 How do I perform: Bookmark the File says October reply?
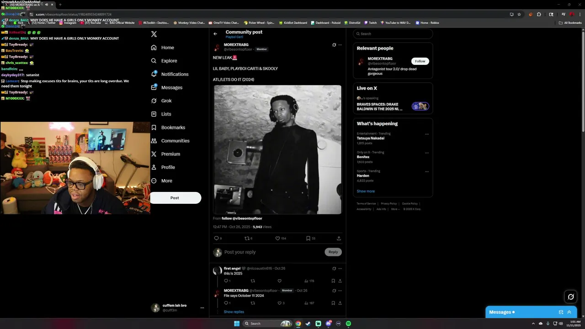(333, 303)
